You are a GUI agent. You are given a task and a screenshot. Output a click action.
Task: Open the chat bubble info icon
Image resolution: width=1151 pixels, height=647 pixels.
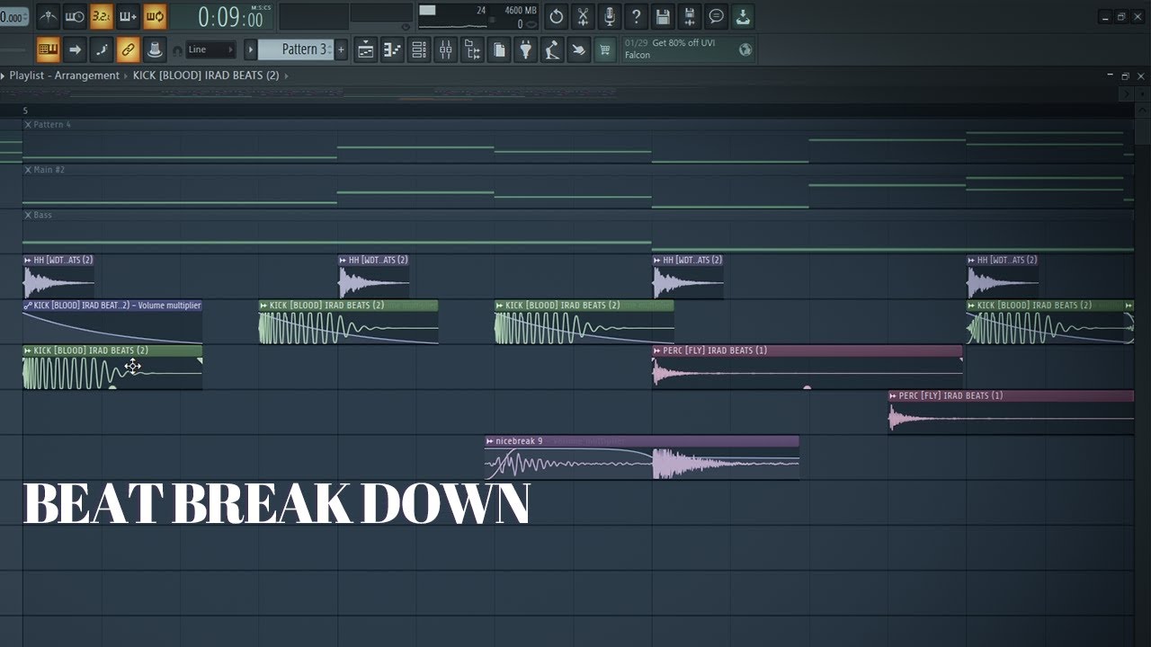pos(716,16)
